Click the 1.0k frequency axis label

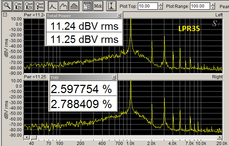click(130, 143)
